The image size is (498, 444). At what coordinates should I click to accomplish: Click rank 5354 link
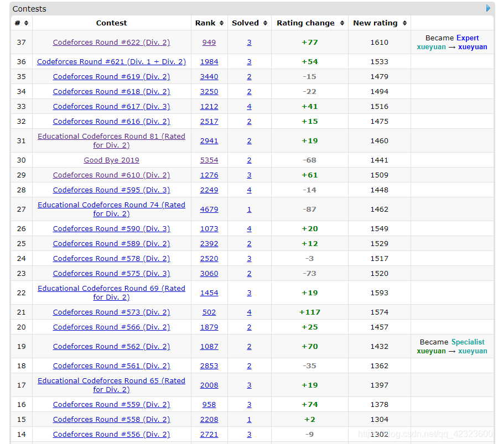point(209,160)
